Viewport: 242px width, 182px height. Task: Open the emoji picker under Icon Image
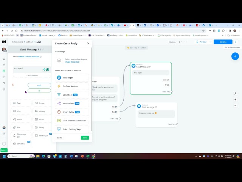pos(59,60)
